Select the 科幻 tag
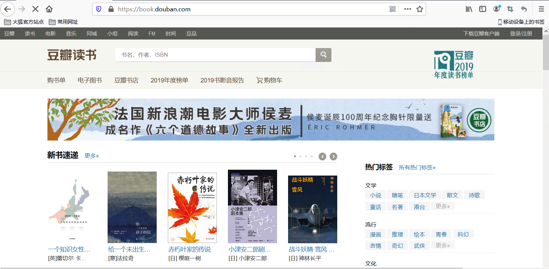This screenshot has width=549, height=269. [463, 234]
